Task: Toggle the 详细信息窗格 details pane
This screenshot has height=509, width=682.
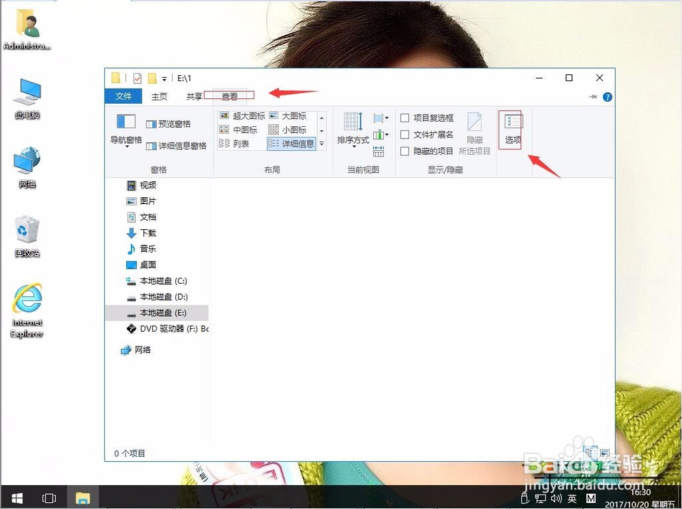Action: pos(176,146)
